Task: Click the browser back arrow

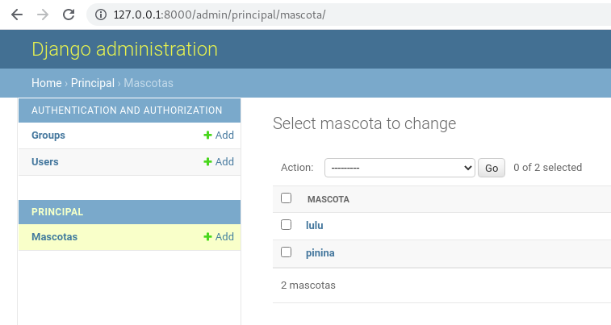Action: (x=16, y=15)
